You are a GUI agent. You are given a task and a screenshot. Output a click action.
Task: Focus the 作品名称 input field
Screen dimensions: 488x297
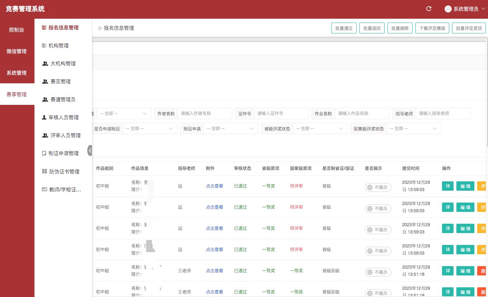coord(362,113)
